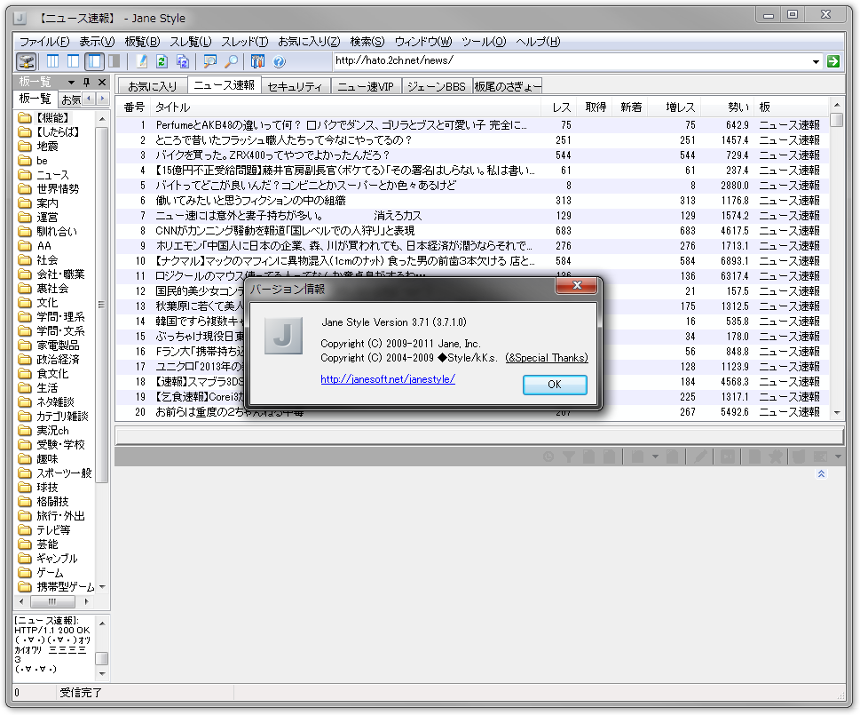The image size is (860, 715).
Task: Open the blue help question-mark icon
Action: [280, 61]
